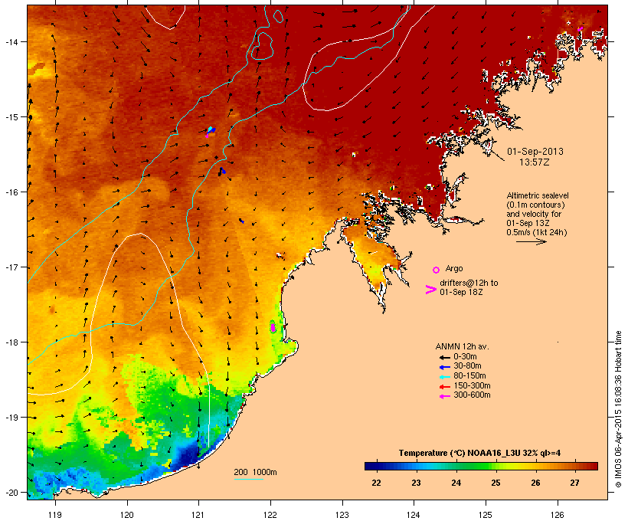
Task: Click the green 24°C region of colorbar
Action: pos(456,466)
